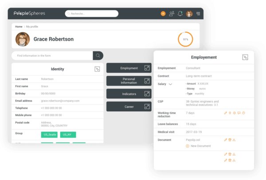Viewport: 266px width, 180px height.
Task: Select the US_NY group tag
Action: (x=68, y=135)
